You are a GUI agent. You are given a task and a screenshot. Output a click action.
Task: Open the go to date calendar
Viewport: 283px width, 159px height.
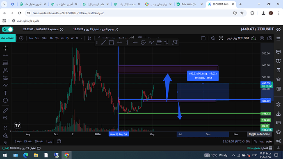click(x=59, y=141)
